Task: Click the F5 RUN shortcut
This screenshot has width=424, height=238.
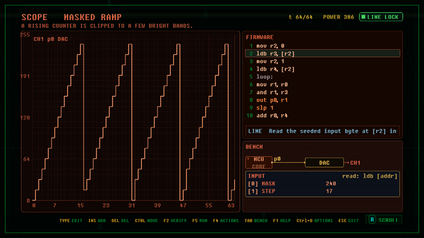Action: [200, 220]
